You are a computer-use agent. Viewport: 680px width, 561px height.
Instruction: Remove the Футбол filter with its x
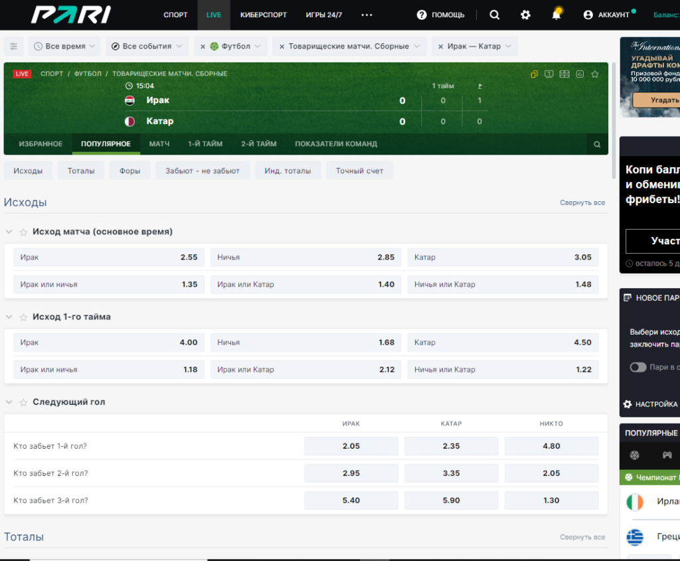(203, 46)
